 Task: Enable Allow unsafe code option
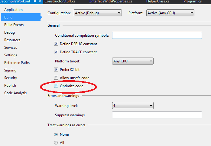pyautogui.click(x=56, y=78)
